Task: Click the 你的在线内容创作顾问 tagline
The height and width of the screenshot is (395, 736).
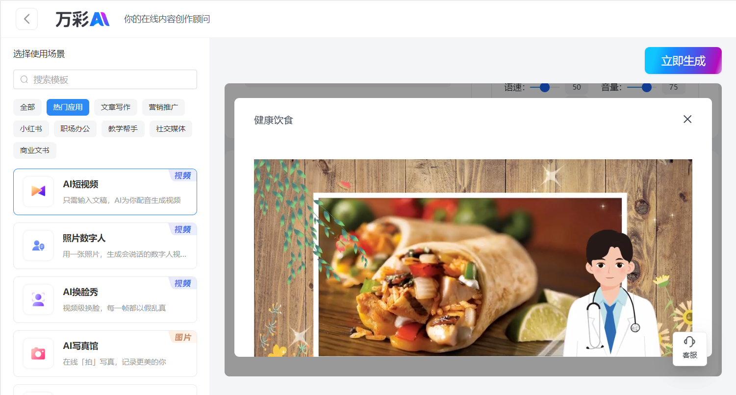Action: coord(167,19)
